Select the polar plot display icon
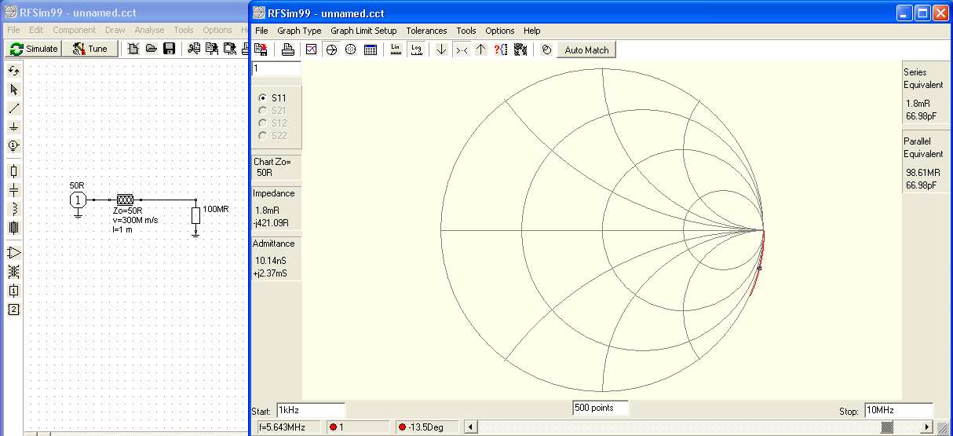The height and width of the screenshot is (436, 953). pos(351,49)
